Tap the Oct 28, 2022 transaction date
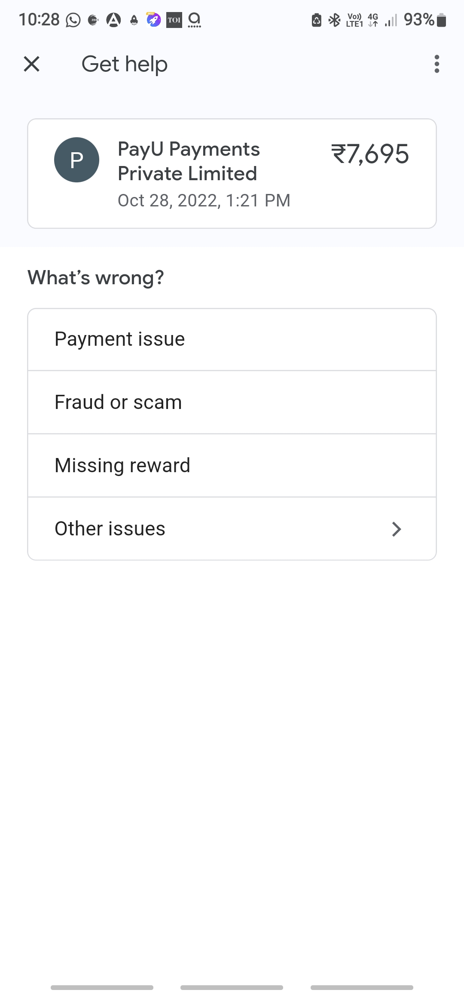 [x=204, y=200]
